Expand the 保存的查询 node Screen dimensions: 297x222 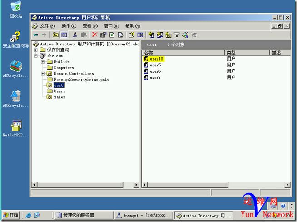tap(35, 50)
